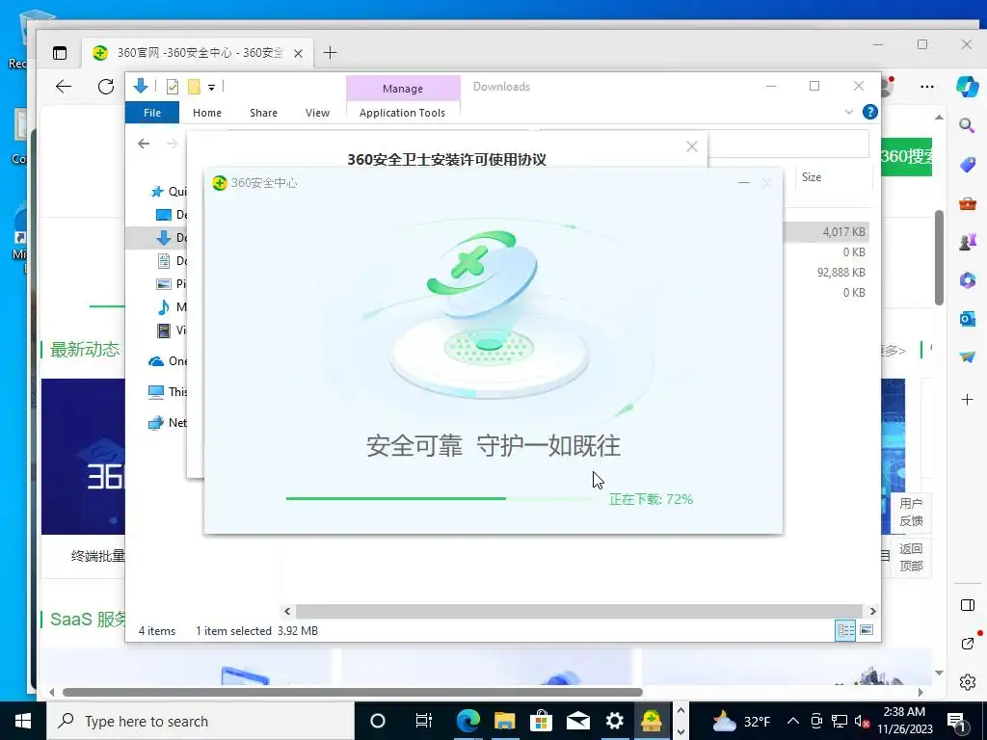
Task: Select This PC in navigation pane
Action: click(x=168, y=392)
